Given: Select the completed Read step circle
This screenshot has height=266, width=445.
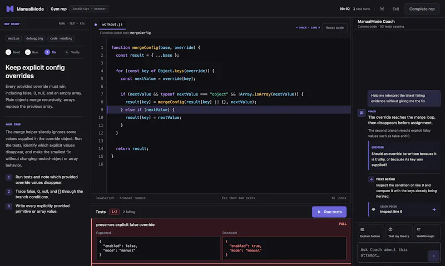Looking at the screenshot, I should click(8, 52).
